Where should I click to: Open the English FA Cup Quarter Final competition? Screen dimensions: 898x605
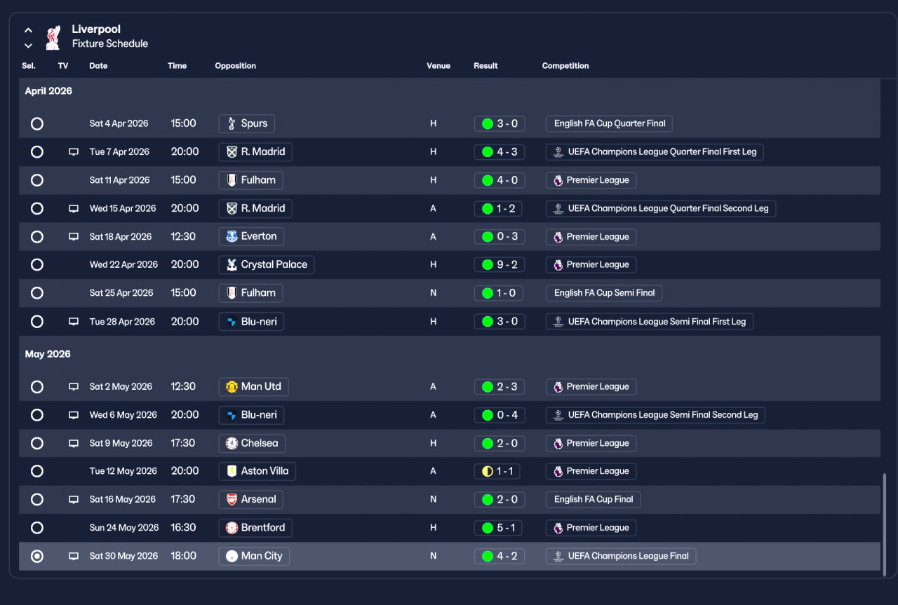tap(609, 124)
